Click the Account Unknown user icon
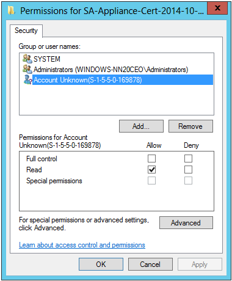Image resolution: width=232 pixels, height=281 pixels. click(x=27, y=79)
